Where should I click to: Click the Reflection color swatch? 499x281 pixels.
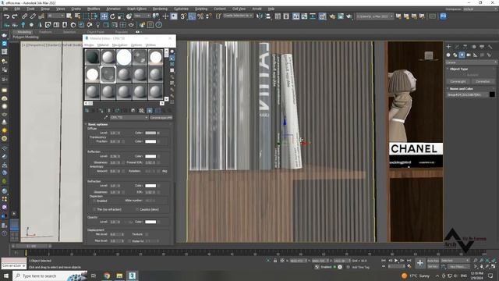click(150, 156)
